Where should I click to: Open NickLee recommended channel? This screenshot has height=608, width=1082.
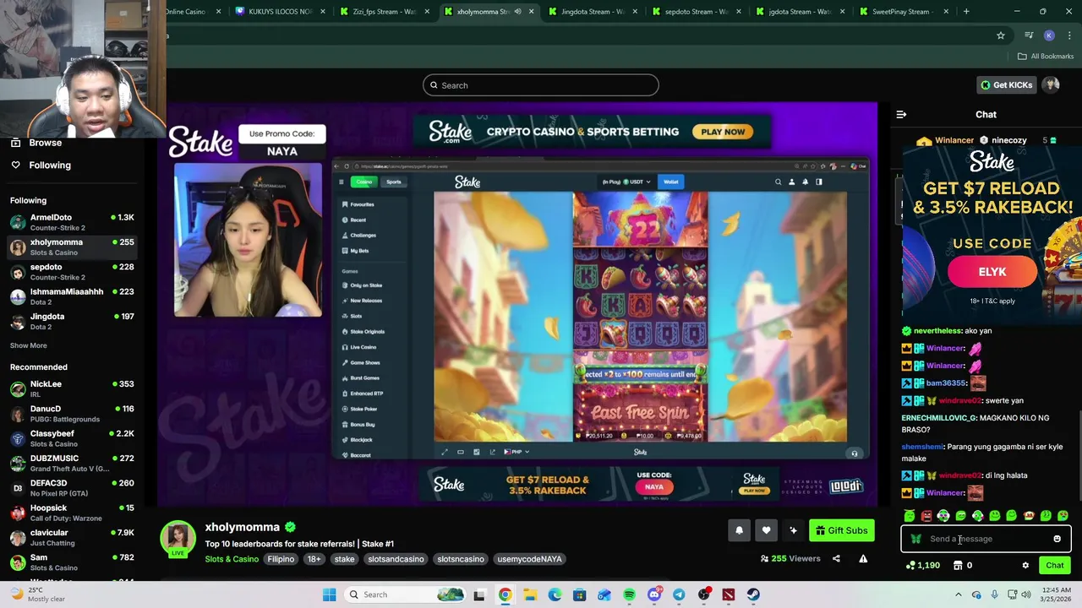click(72, 388)
